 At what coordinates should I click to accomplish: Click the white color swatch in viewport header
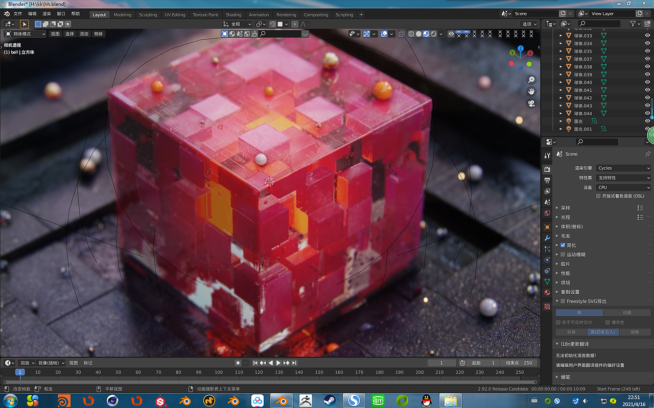pos(281,24)
